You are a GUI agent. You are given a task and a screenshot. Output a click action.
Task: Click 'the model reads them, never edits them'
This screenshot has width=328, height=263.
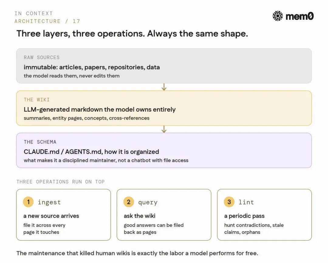pyautogui.click(x=72, y=76)
